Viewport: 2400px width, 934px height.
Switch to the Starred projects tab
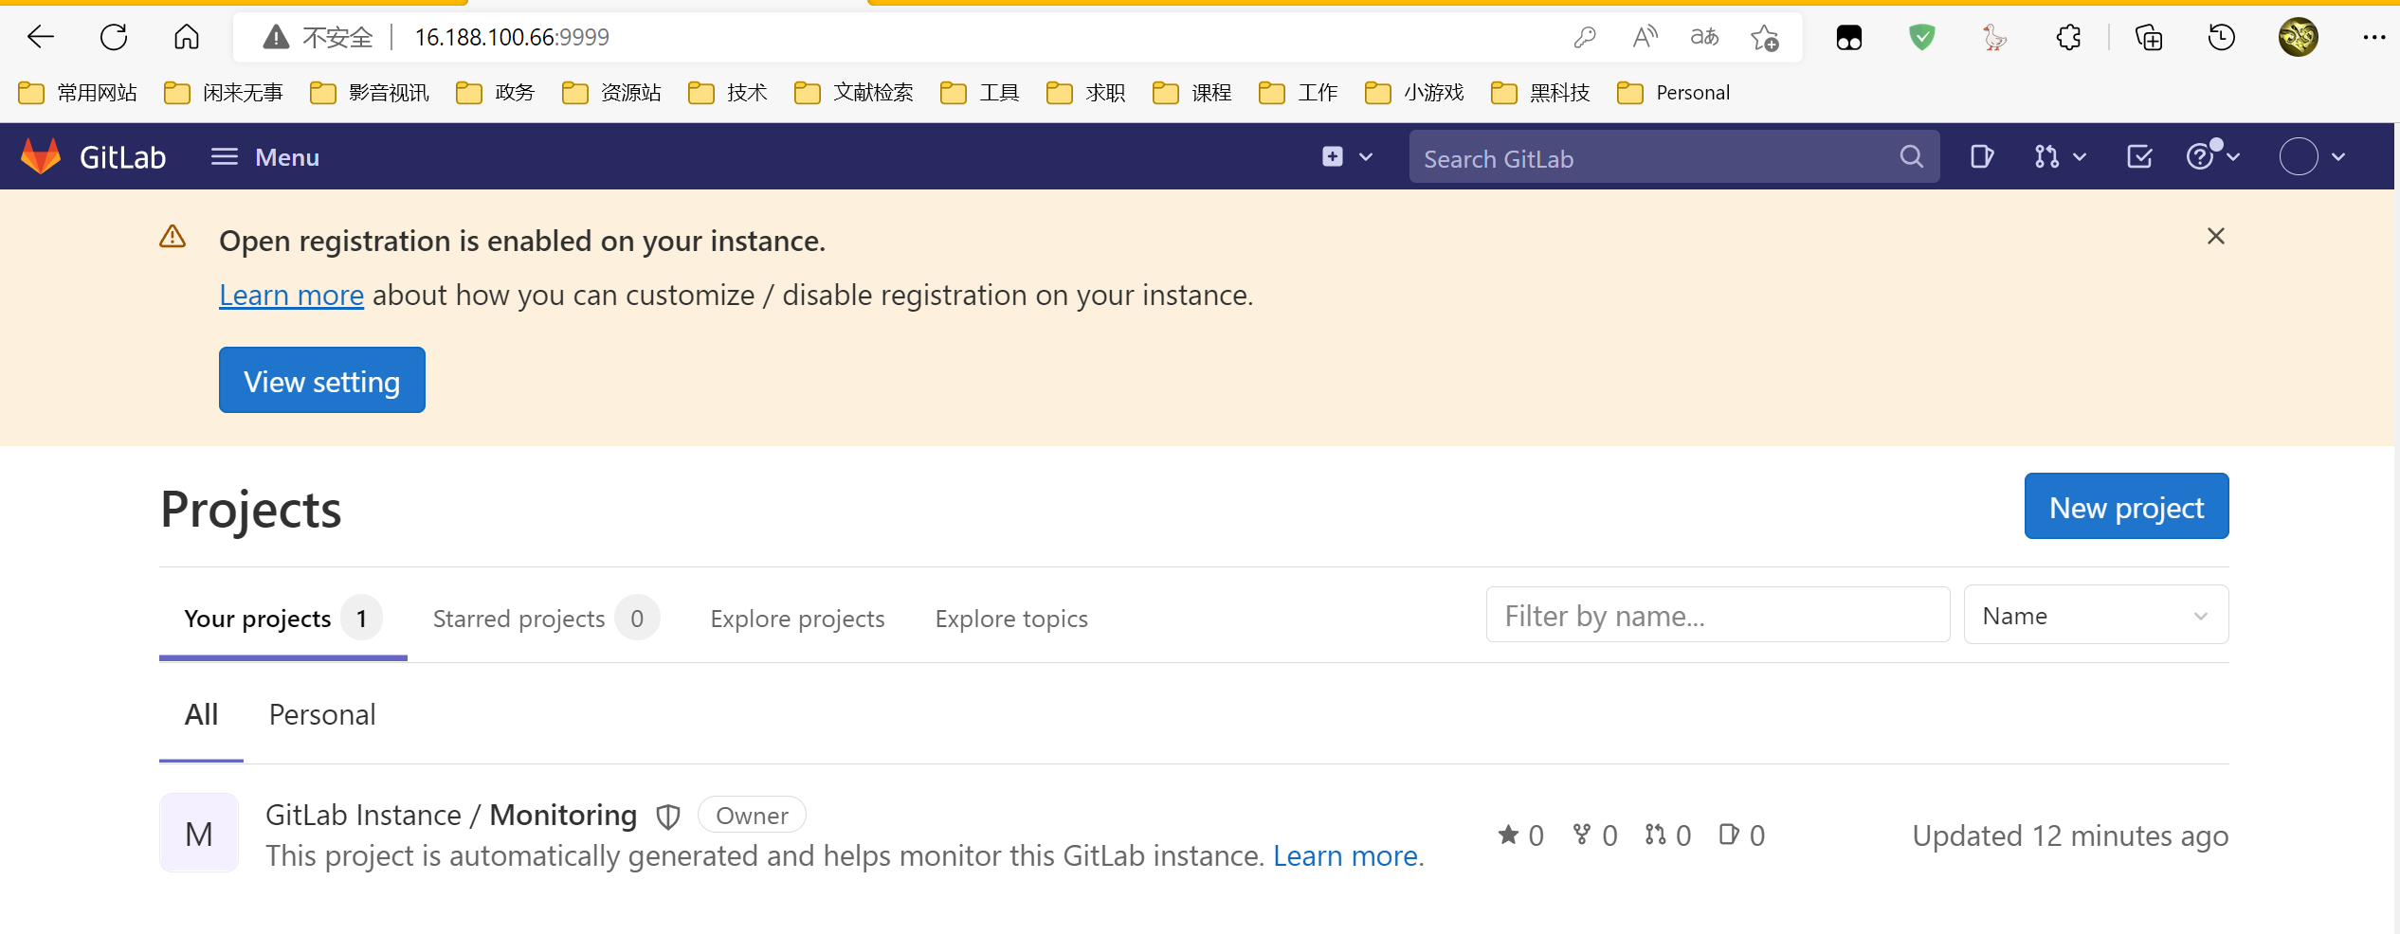[x=545, y=619]
